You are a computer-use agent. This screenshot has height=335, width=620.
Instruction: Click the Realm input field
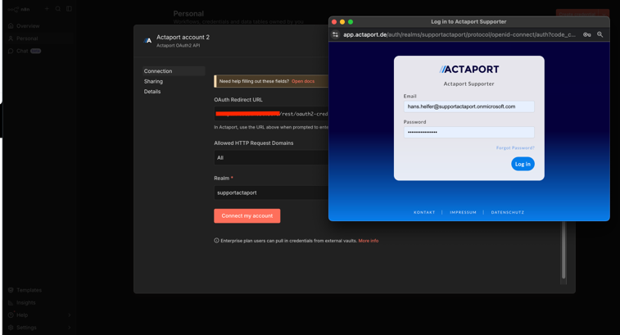271,192
